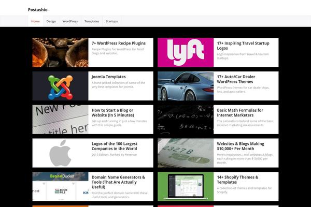Screen dimensions: 311x207
Task: Click the Lyft logo thumbnail
Action: pyautogui.click(x=186, y=52)
